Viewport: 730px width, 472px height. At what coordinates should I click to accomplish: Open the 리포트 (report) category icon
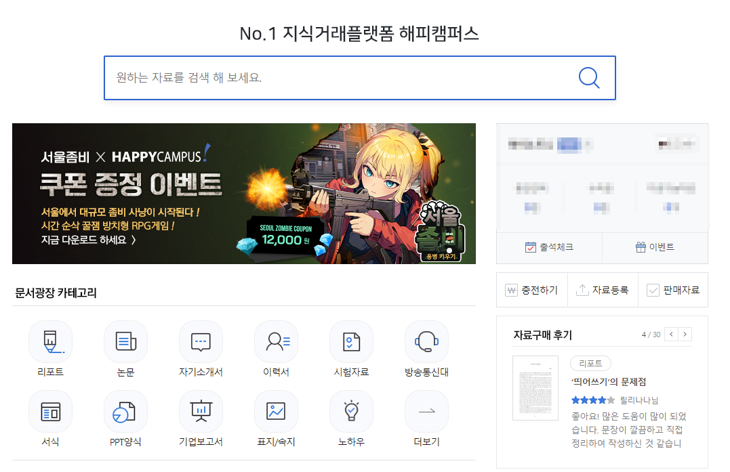tap(49, 342)
